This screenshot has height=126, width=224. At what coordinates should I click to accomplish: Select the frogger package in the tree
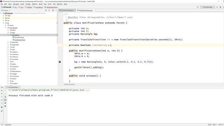(14, 74)
